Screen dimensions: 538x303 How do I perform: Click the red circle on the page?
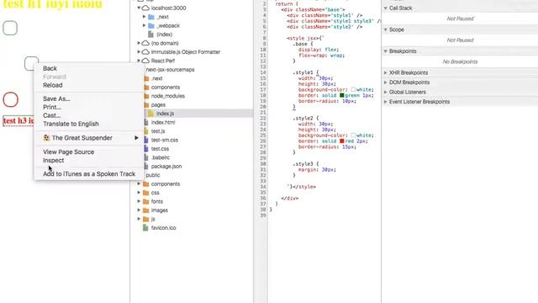pyautogui.click(x=11, y=99)
